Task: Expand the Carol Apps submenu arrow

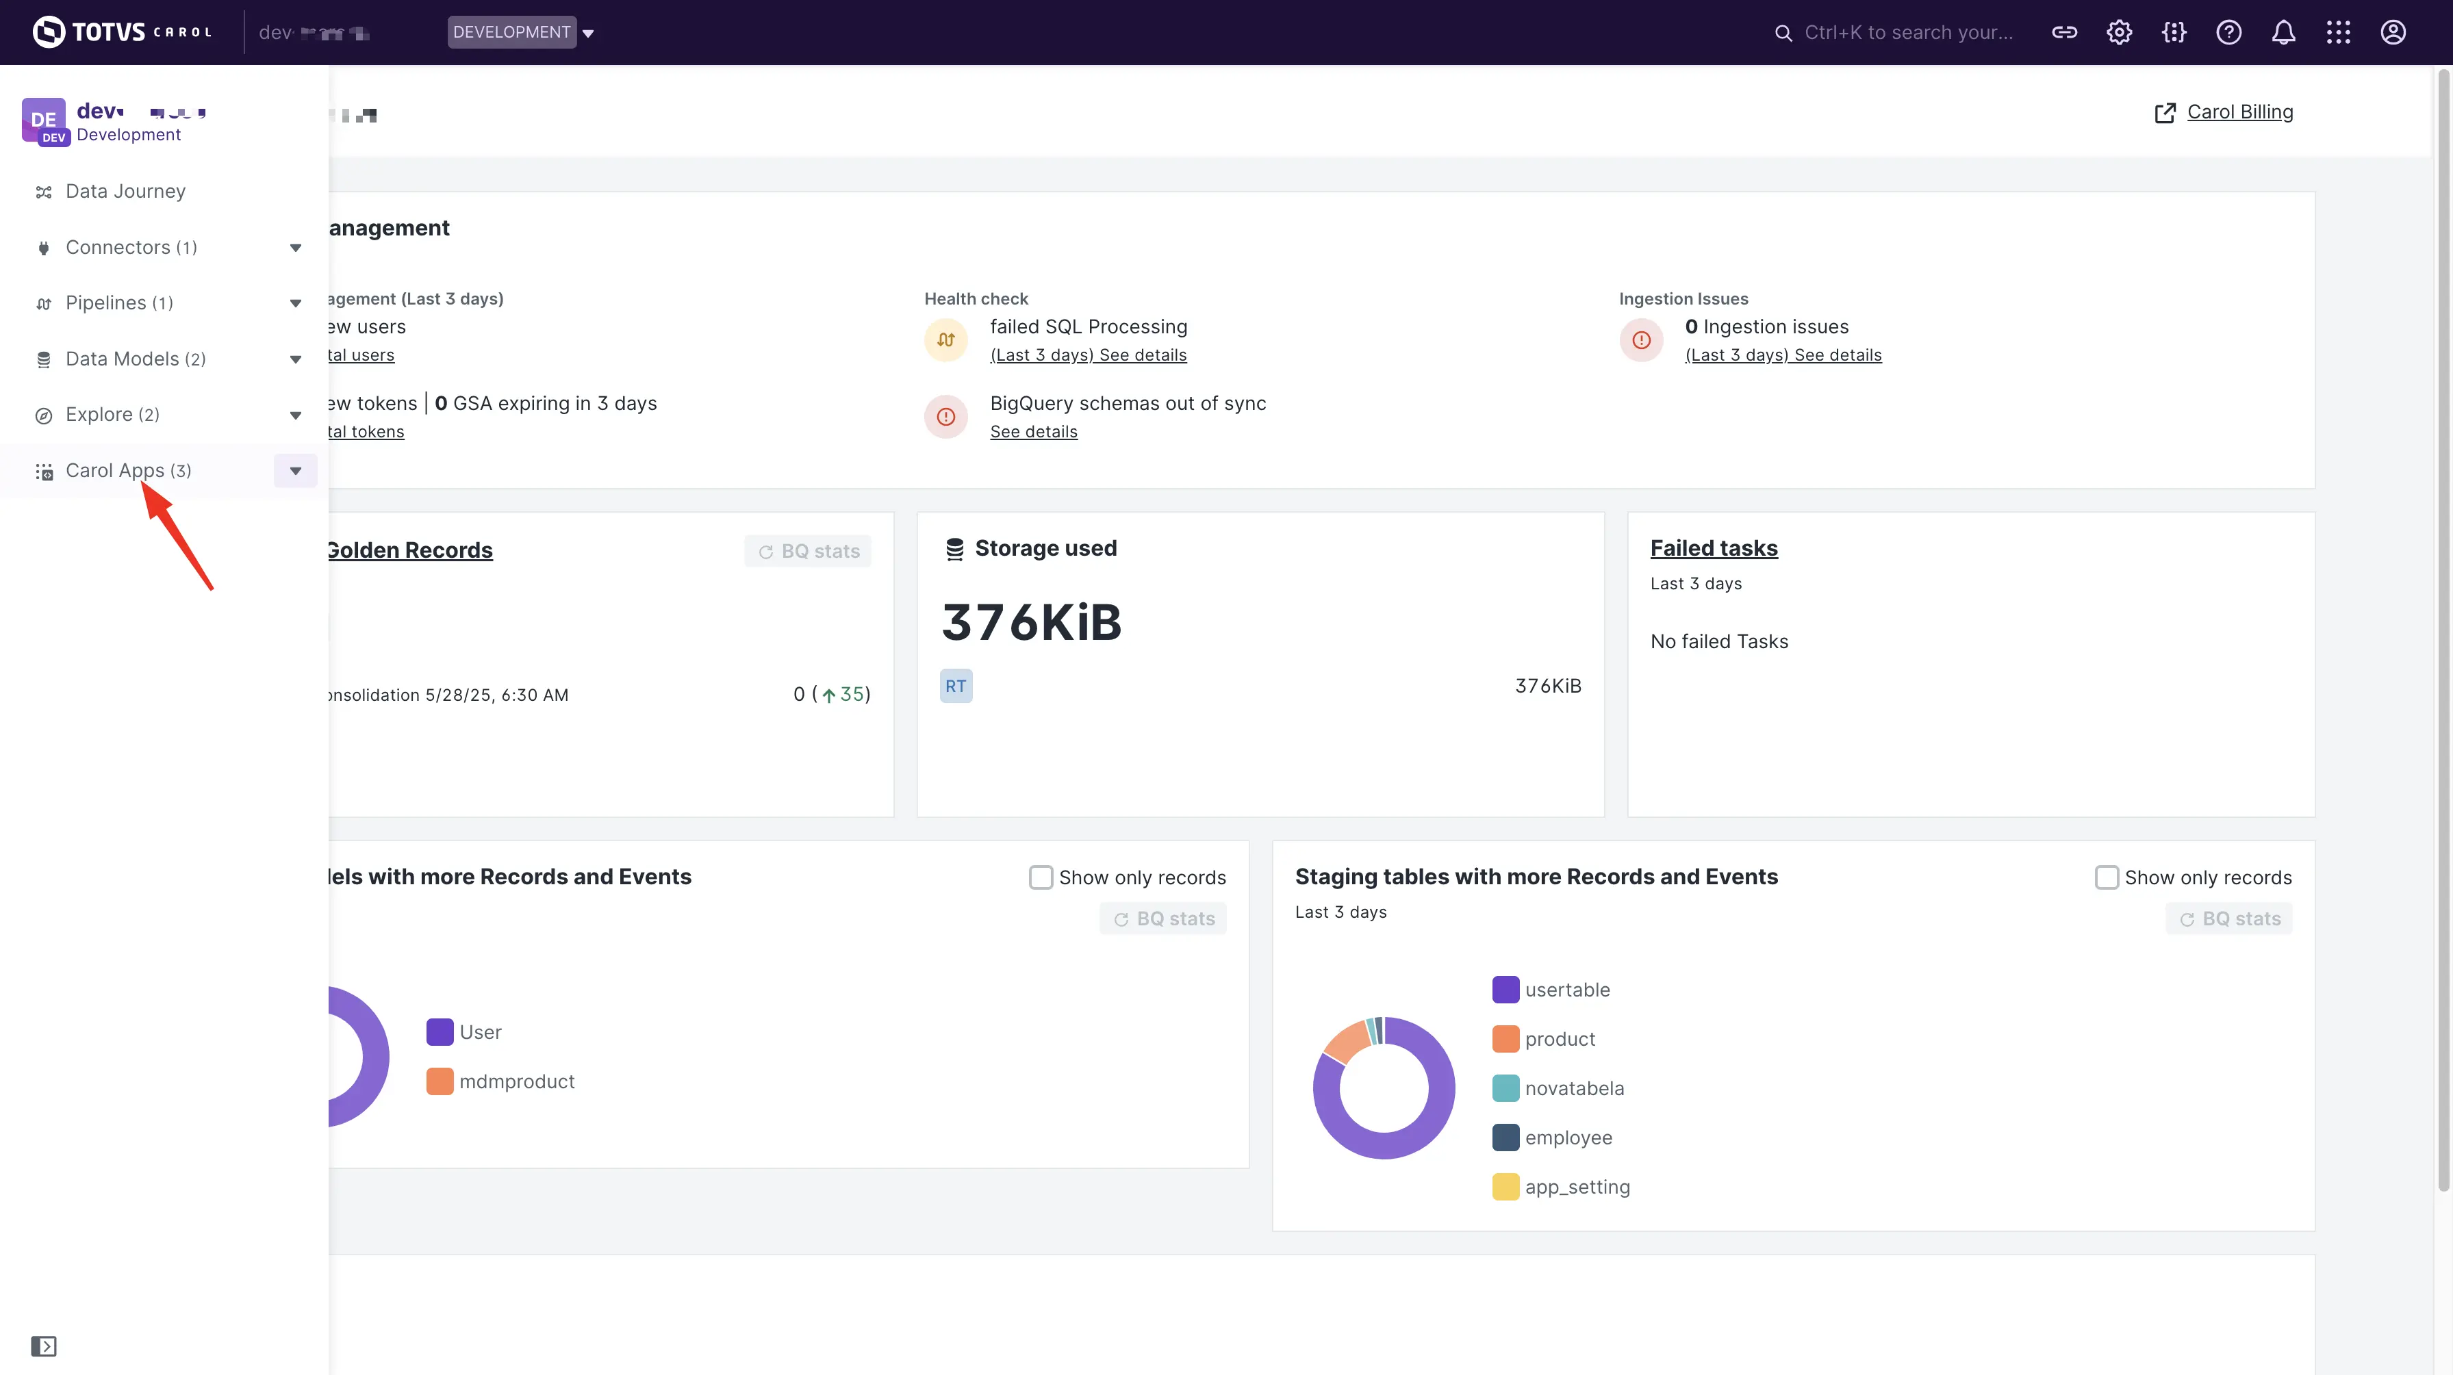Action: [295, 470]
